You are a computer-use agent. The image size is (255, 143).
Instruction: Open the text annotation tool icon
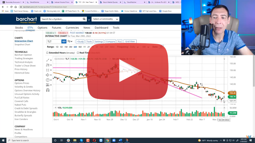(x=48, y=65)
